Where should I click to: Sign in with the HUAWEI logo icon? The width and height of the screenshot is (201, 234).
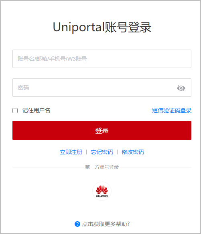(x=102, y=191)
